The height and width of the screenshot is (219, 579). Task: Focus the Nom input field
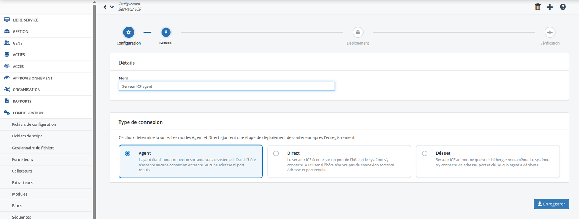226,86
